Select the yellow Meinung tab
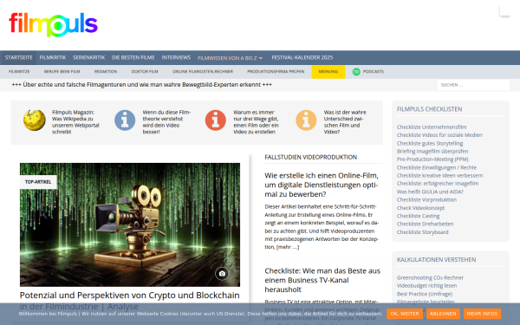 (x=328, y=72)
